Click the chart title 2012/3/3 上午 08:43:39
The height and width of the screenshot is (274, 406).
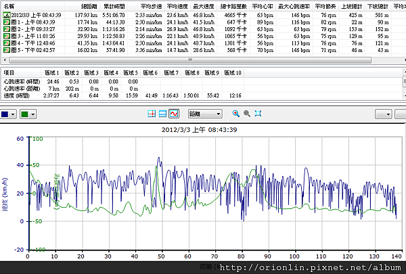pos(200,130)
